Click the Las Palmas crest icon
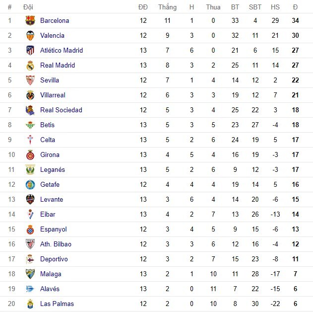This screenshot has height=312, width=313. (30, 304)
